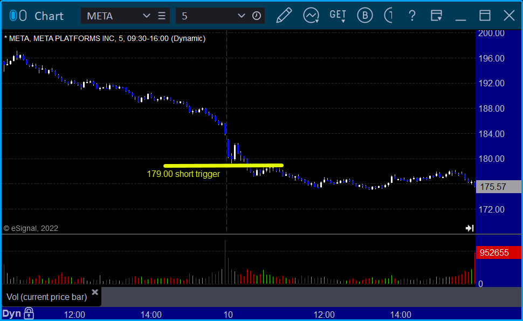The image size is (523, 321).
Task: Open the GET tools dropdown
Action: click(x=338, y=15)
